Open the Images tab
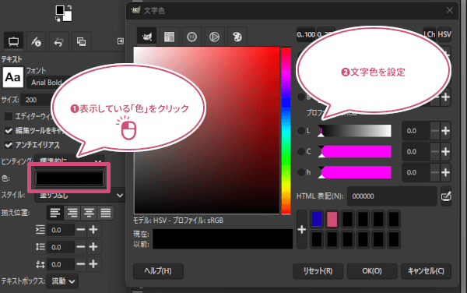The height and width of the screenshot is (293, 467). pyautogui.click(x=81, y=41)
